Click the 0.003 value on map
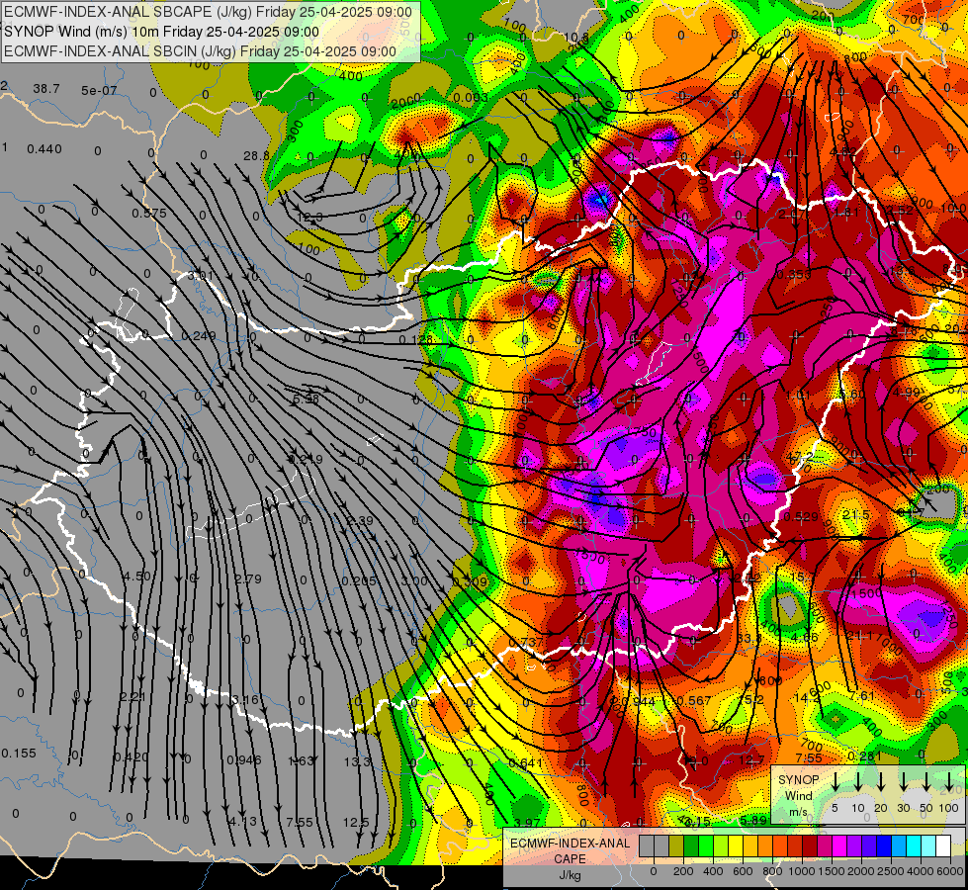 471,98
